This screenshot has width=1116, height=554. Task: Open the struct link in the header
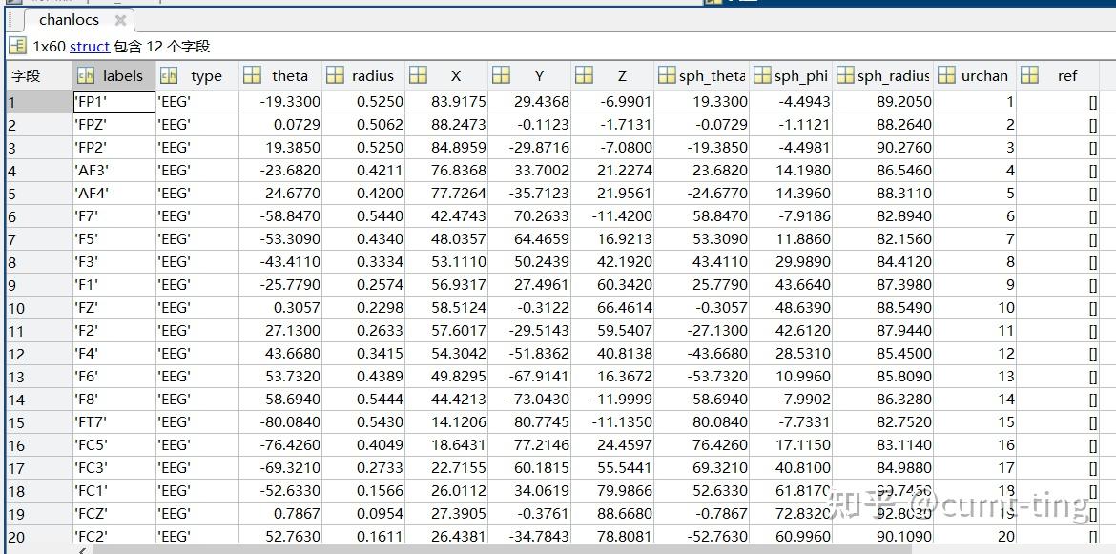pos(90,47)
